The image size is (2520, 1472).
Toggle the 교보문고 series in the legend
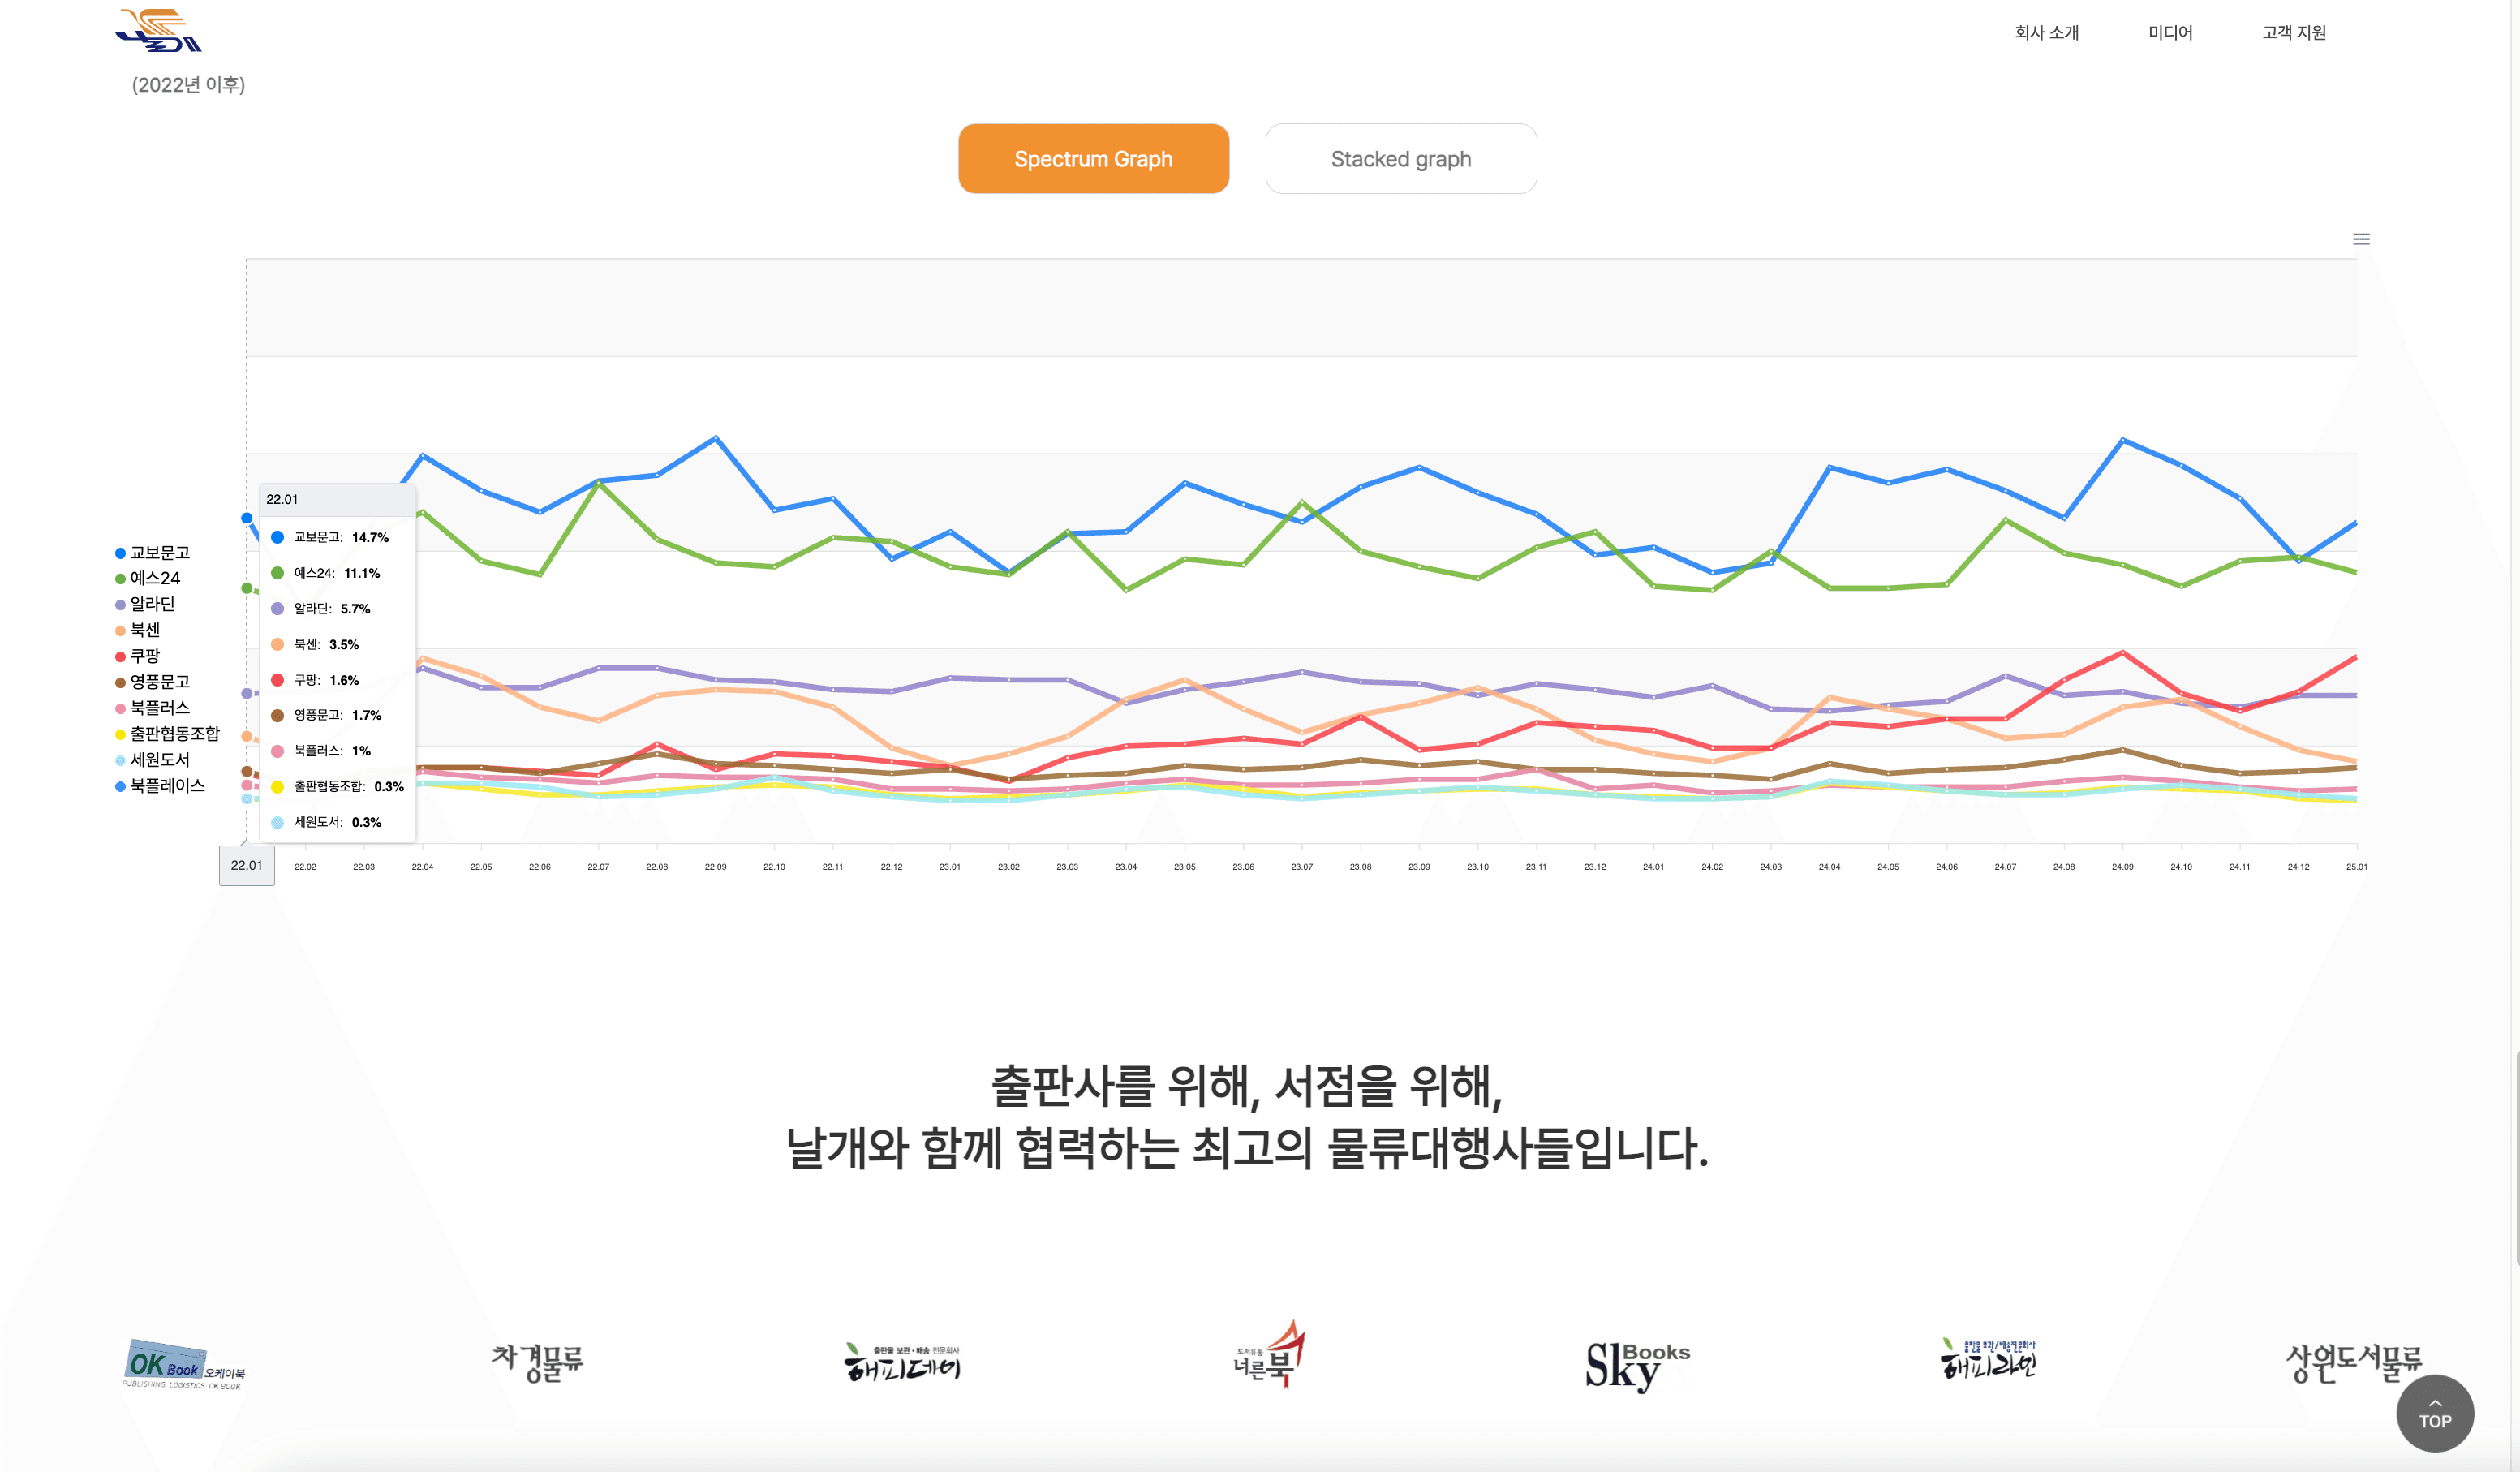[159, 553]
